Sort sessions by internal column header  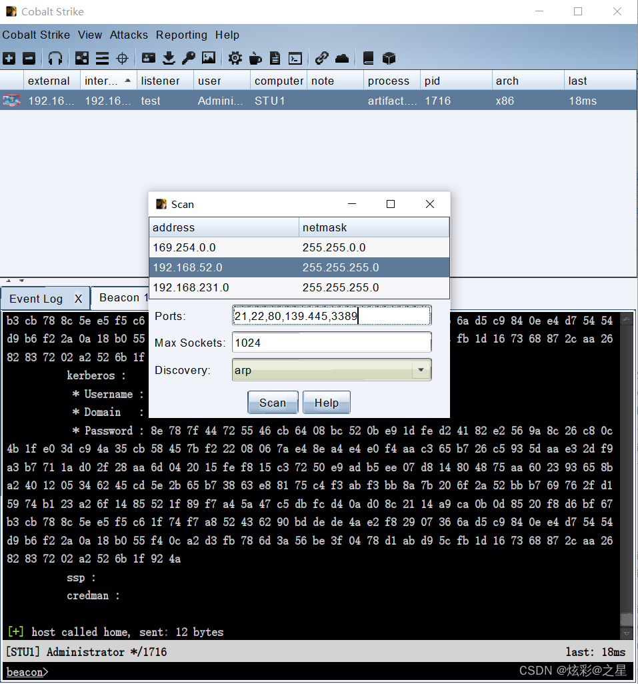tap(108, 81)
